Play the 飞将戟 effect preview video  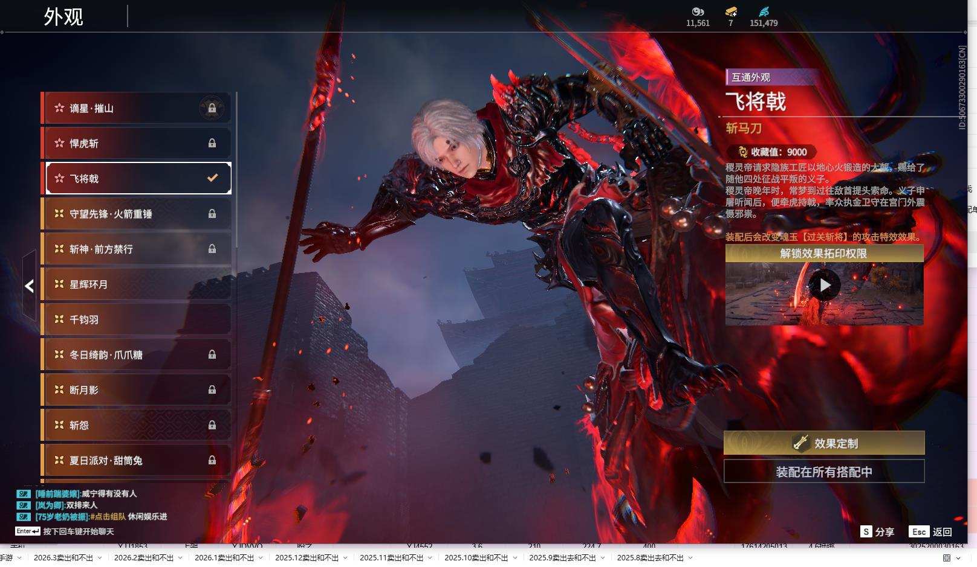[825, 285]
